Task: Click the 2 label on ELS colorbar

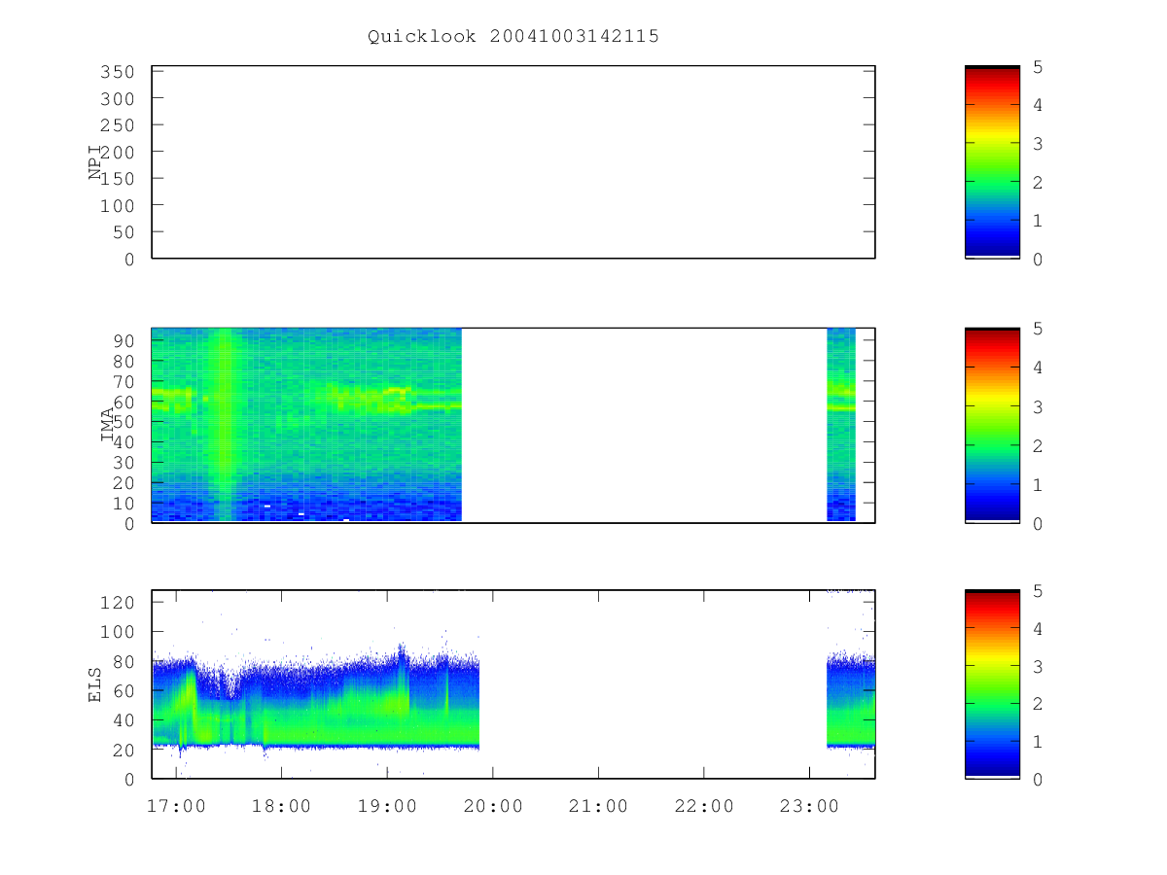Action: pyautogui.click(x=1038, y=704)
